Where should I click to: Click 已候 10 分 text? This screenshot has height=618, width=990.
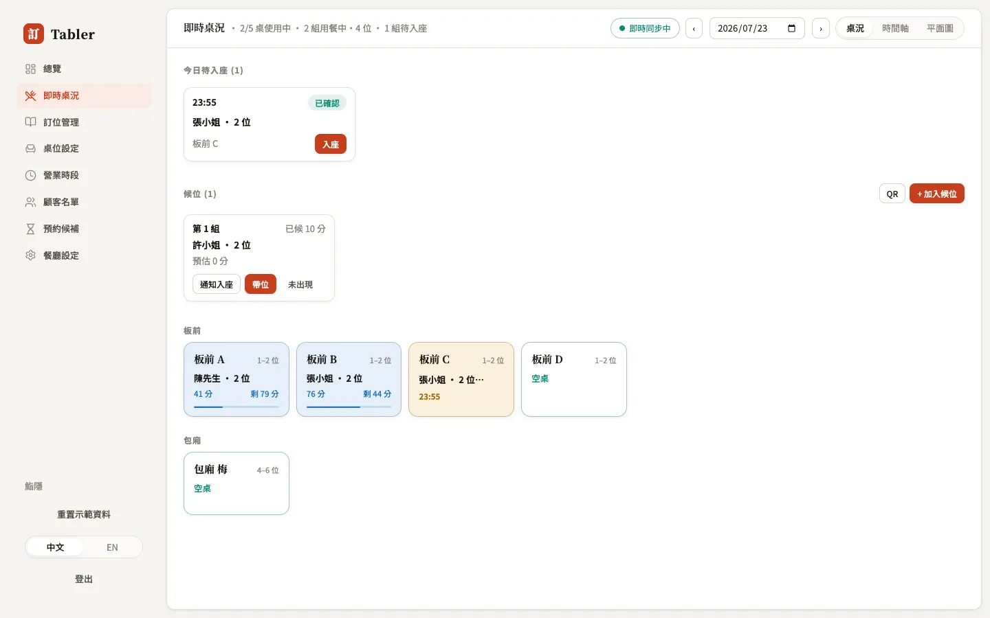coord(305,229)
